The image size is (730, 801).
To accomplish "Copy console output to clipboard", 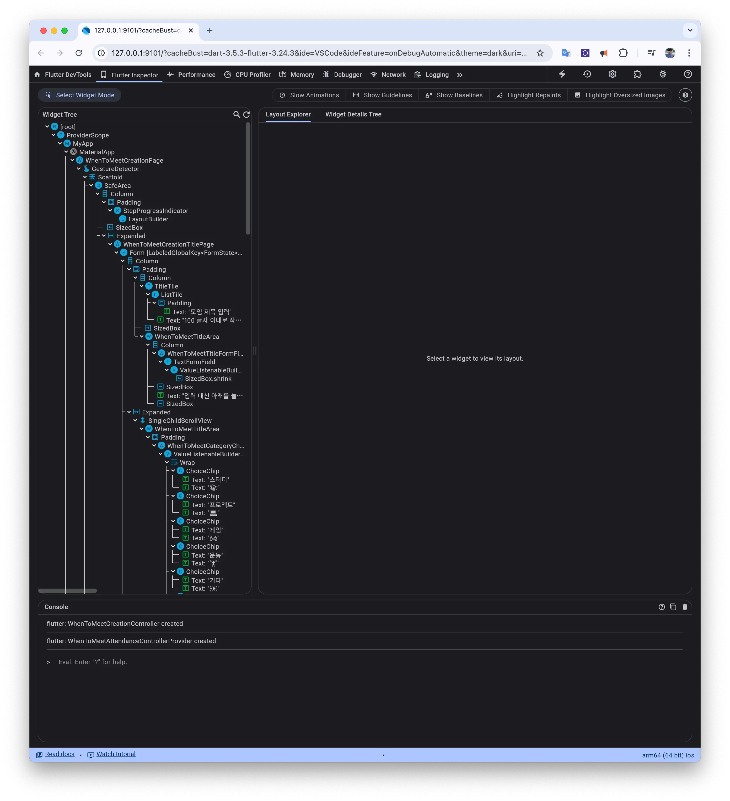I will [673, 607].
